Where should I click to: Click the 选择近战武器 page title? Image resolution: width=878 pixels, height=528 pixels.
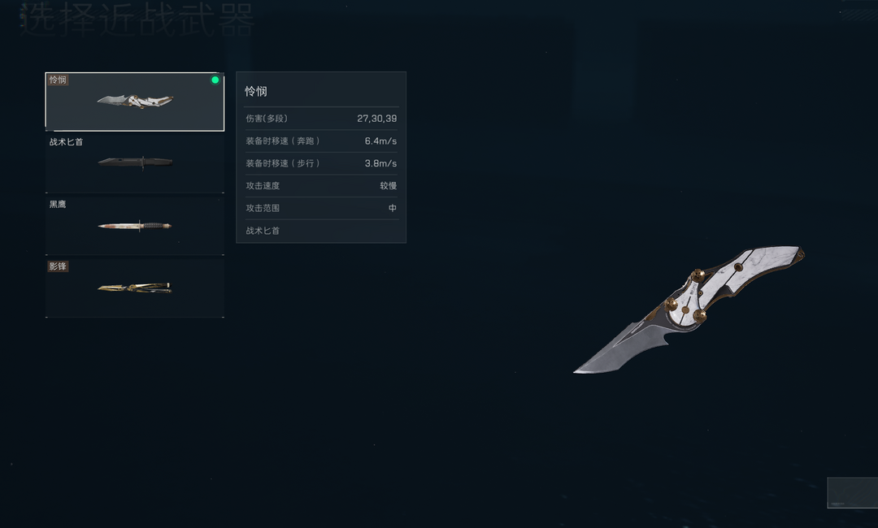(137, 19)
